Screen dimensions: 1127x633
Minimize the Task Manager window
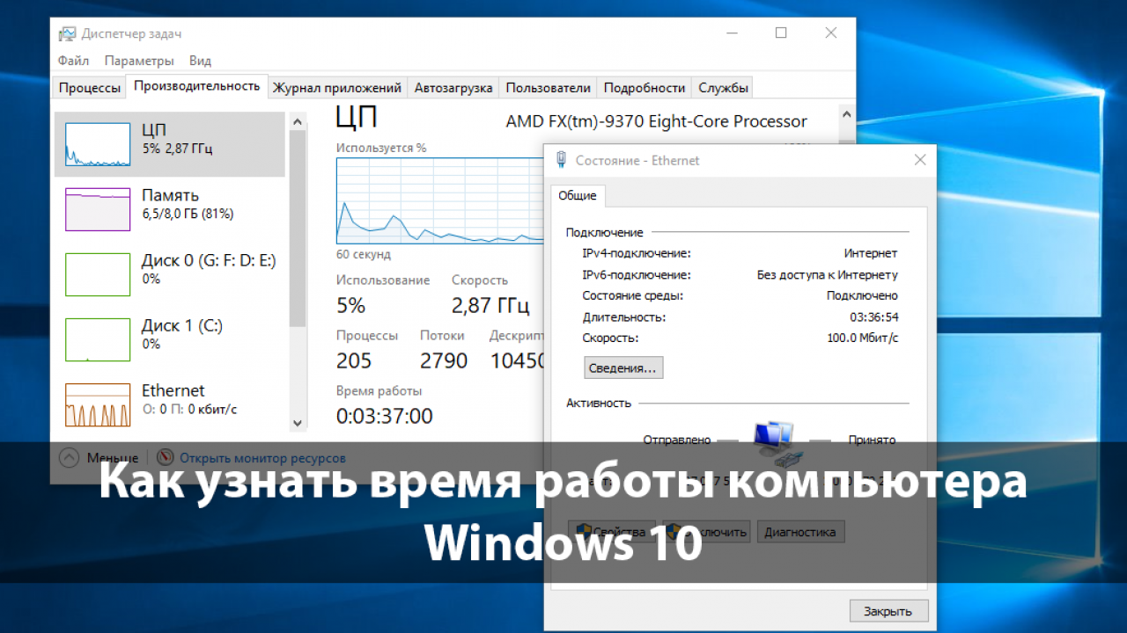(x=733, y=33)
